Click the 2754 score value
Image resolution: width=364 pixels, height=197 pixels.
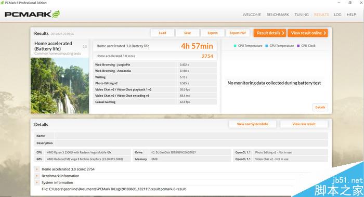[207, 56]
